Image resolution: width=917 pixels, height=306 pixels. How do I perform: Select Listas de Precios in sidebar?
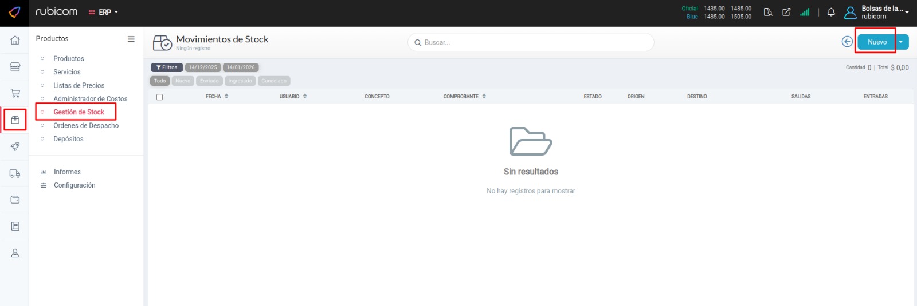point(79,85)
